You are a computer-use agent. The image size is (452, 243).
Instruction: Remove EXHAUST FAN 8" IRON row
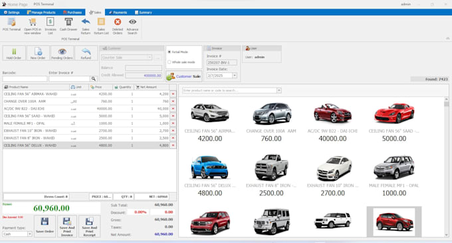[x=173, y=138]
